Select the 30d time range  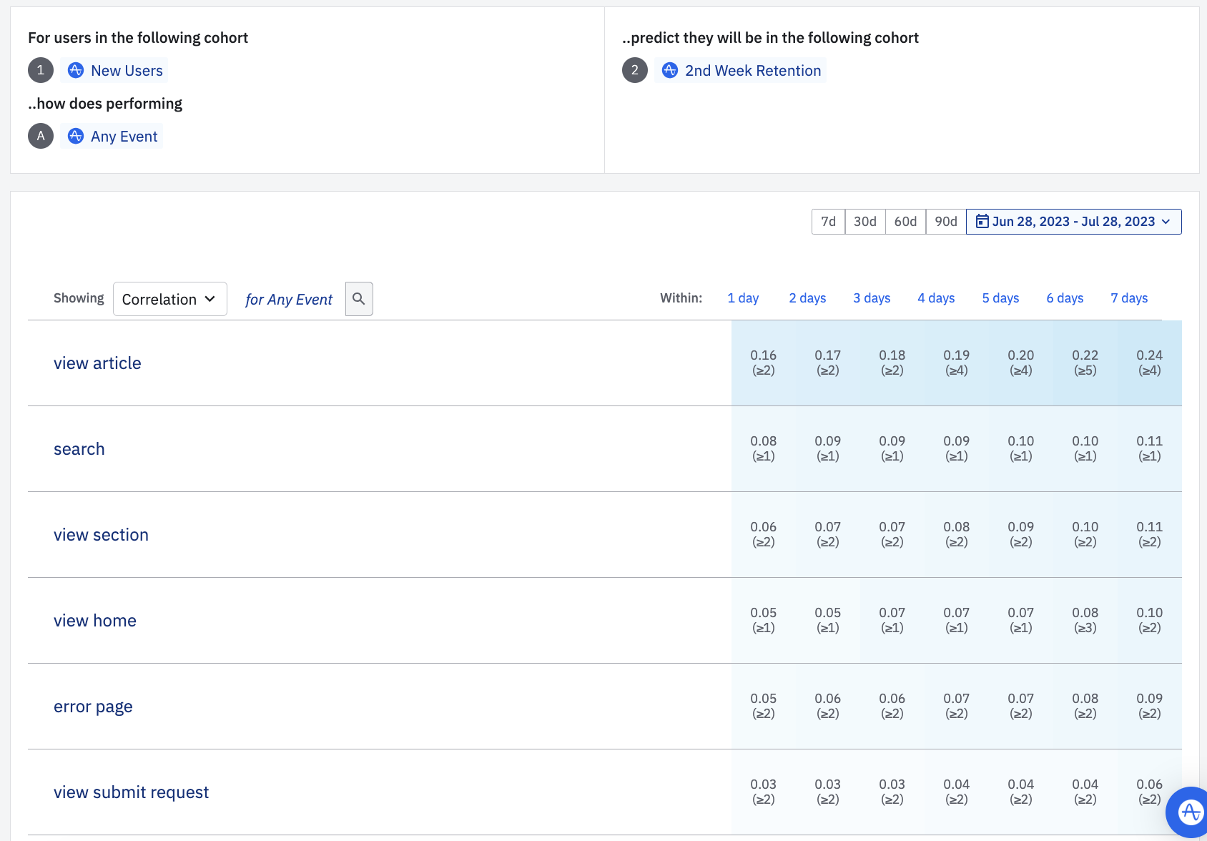(x=864, y=222)
